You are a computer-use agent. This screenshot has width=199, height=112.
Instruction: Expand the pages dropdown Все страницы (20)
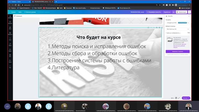[x=178, y=29]
